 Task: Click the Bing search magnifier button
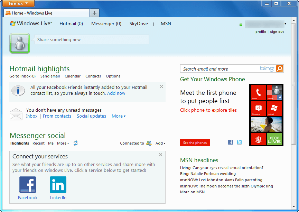point(280,68)
